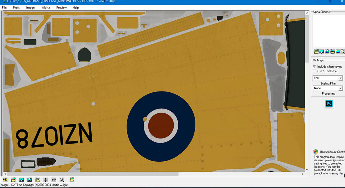Screen dimensions: 345x188
Task: Open the Alpha menu
Action: pyautogui.click(x=46, y=8)
